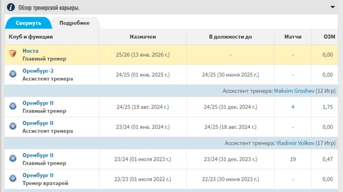
Task: Collapse the career overview section arrow
Action: pos(333,7)
